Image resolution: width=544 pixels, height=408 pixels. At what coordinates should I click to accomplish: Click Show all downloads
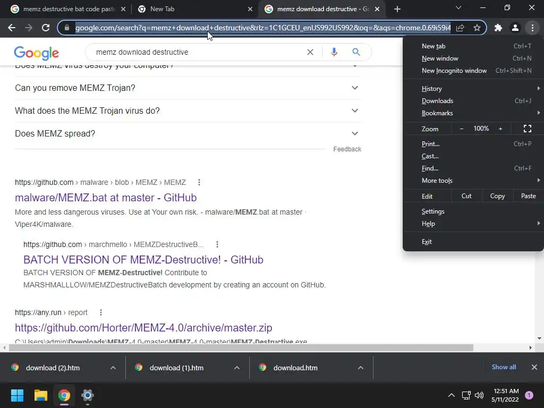(504, 367)
